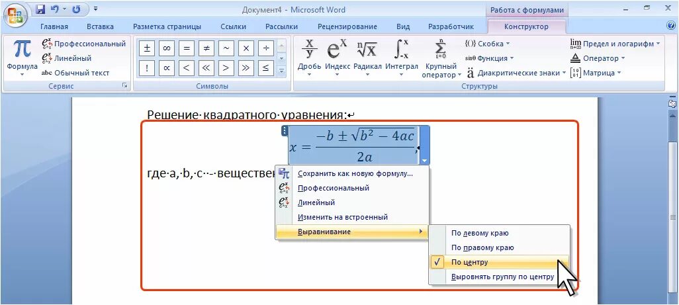Open Диакритические знаки accent menu
Screen dimensions: 679x305
coord(516,73)
